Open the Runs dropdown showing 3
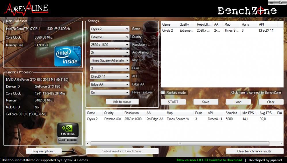This screenshot has height=163, width=287. click(x=110, y=68)
